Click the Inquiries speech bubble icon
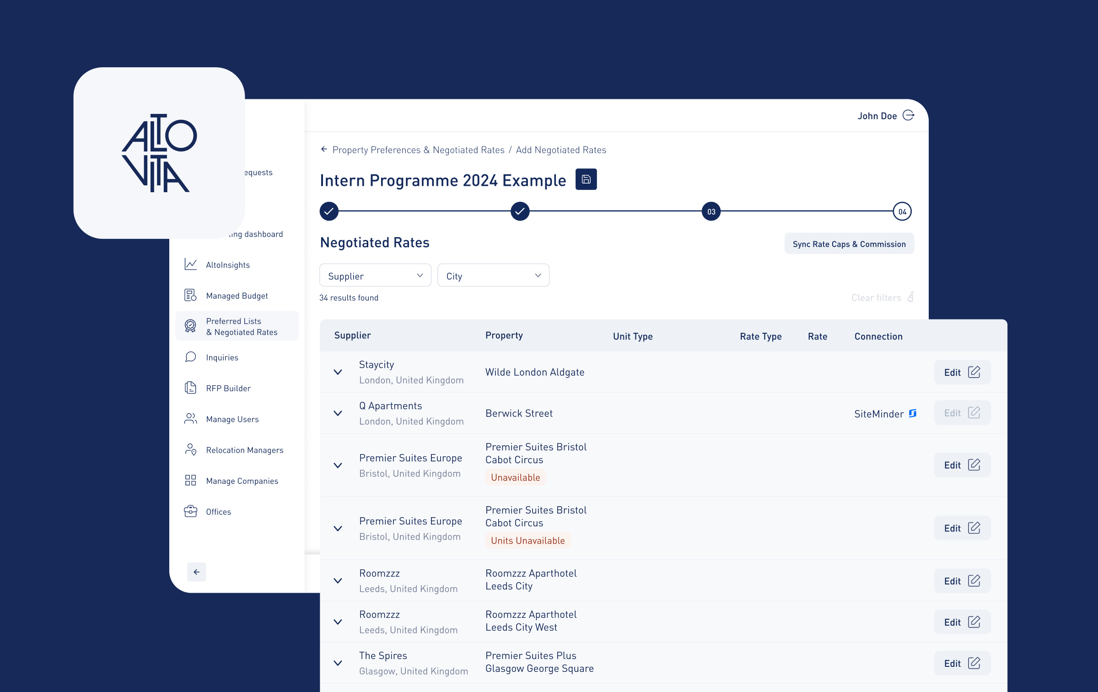 (190, 357)
